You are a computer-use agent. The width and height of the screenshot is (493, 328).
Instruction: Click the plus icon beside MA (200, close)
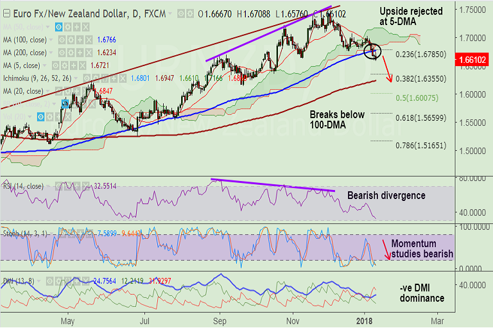(x=80, y=53)
